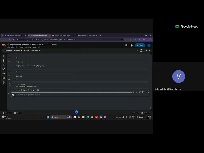Open the Chrome profile avatar
This screenshot has height=153, width=204.
tap(136, 40)
